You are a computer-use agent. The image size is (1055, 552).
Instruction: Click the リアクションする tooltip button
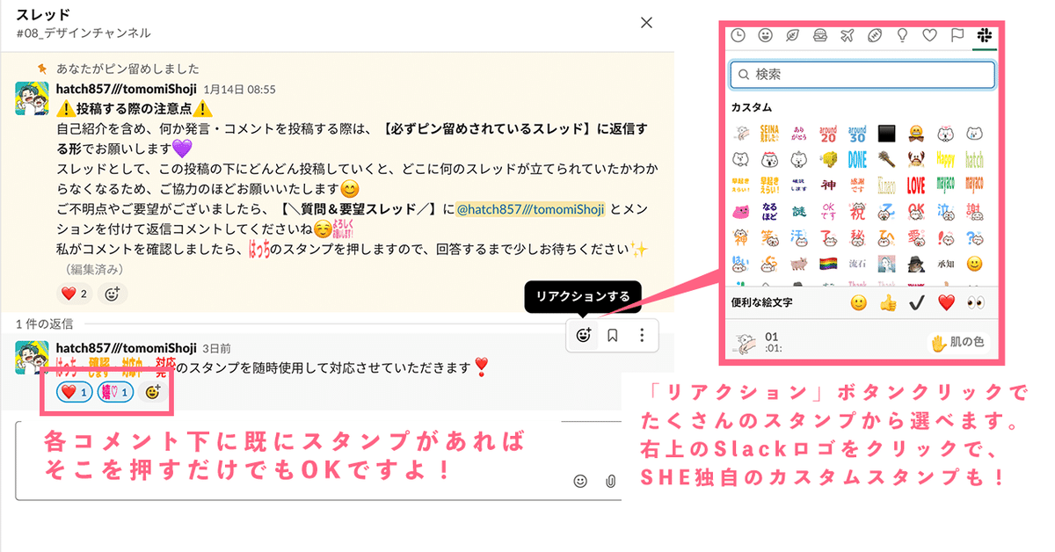pyautogui.click(x=584, y=296)
